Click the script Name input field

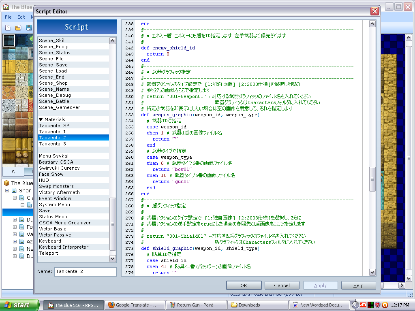[85, 271]
